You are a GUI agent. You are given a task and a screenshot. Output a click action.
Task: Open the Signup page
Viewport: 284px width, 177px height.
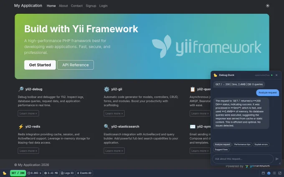tap(91, 6)
